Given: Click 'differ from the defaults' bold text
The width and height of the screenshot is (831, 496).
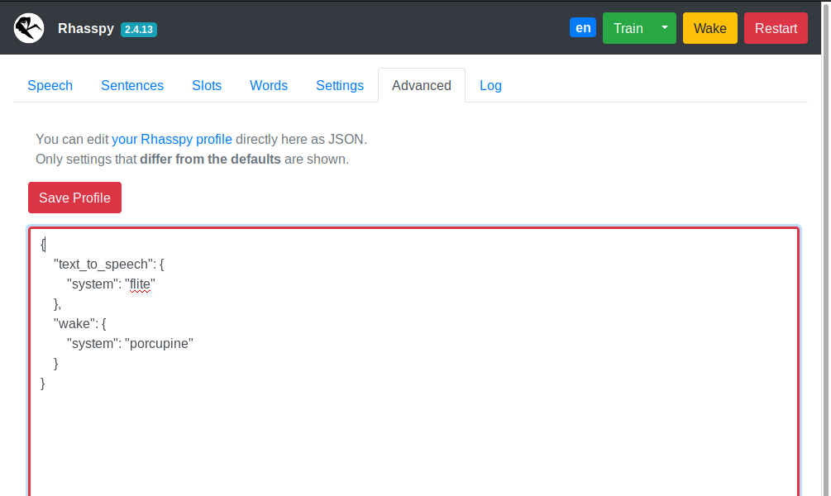Looking at the screenshot, I should [210, 159].
